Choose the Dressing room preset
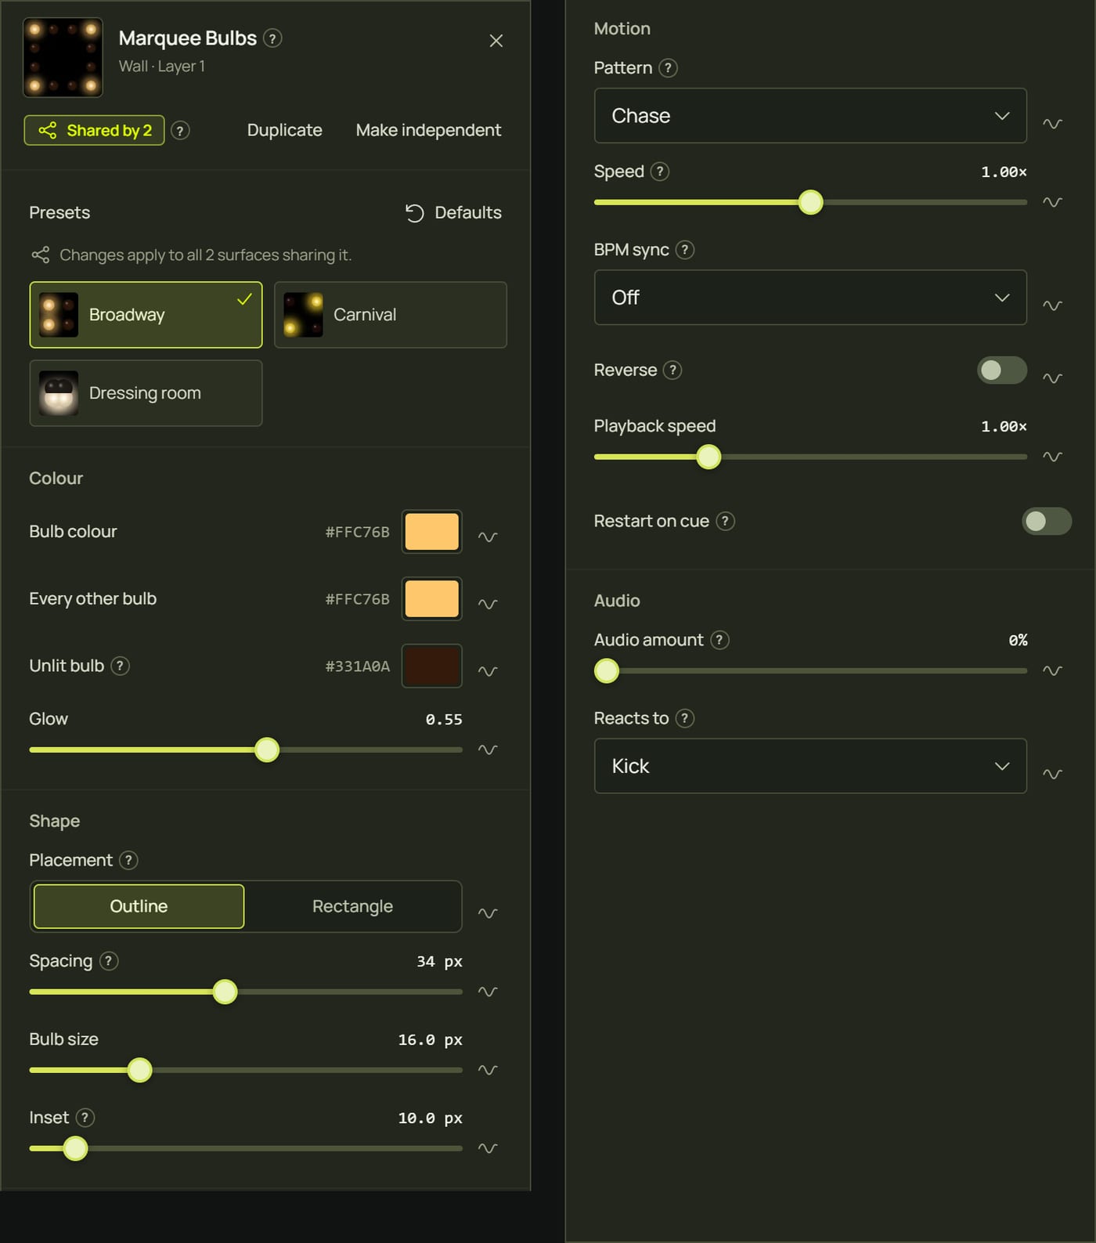The image size is (1096, 1243). pyautogui.click(x=146, y=393)
